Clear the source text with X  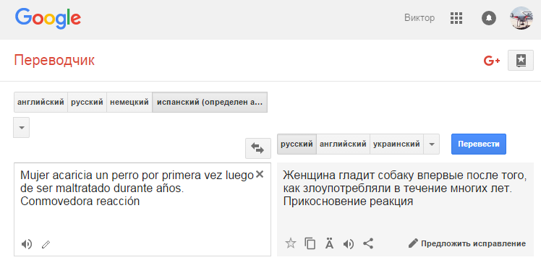click(x=260, y=175)
